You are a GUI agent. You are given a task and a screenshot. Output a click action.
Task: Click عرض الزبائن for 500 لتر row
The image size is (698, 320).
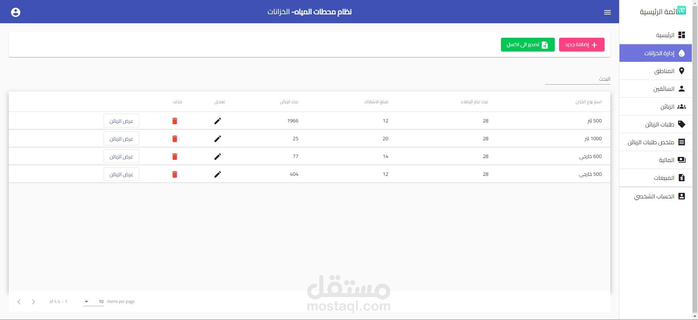coord(121,121)
